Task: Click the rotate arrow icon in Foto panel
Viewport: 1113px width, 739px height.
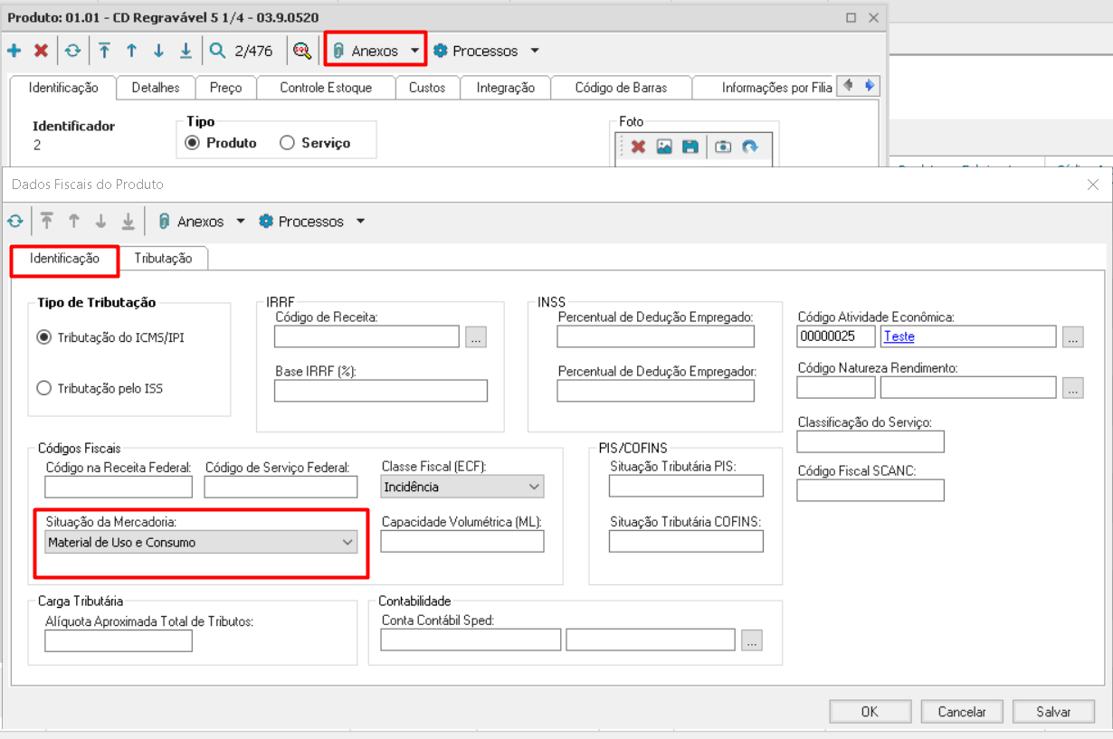Action: 749,147
